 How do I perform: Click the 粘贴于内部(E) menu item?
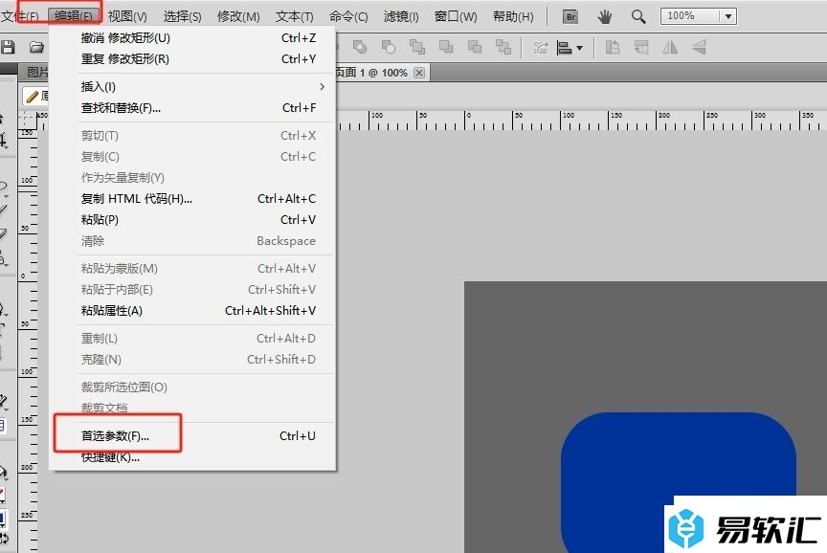click(192, 289)
